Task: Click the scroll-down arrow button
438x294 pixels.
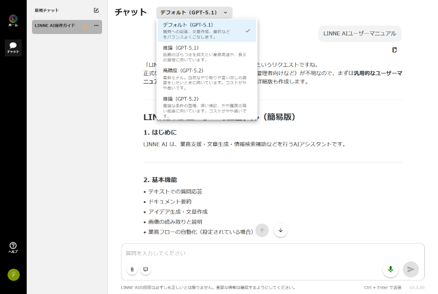Action: tap(280, 231)
